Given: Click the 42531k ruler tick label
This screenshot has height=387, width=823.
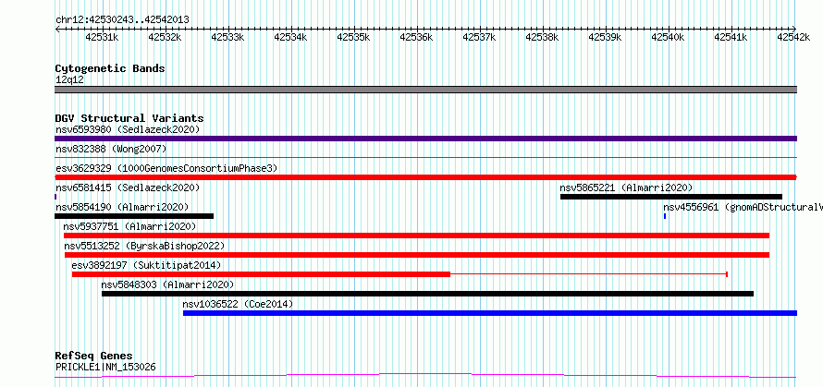Looking at the screenshot, I should (x=102, y=37).
